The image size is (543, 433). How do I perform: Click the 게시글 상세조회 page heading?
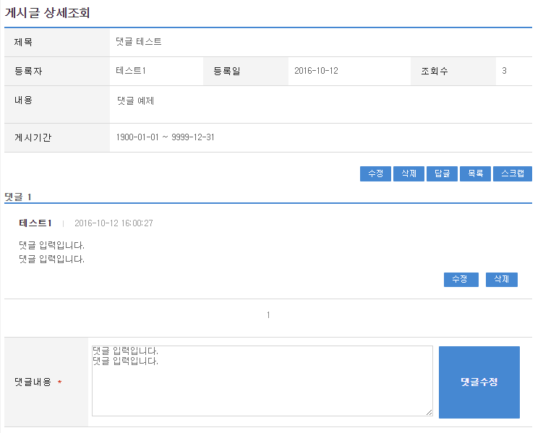coord(47,12)
